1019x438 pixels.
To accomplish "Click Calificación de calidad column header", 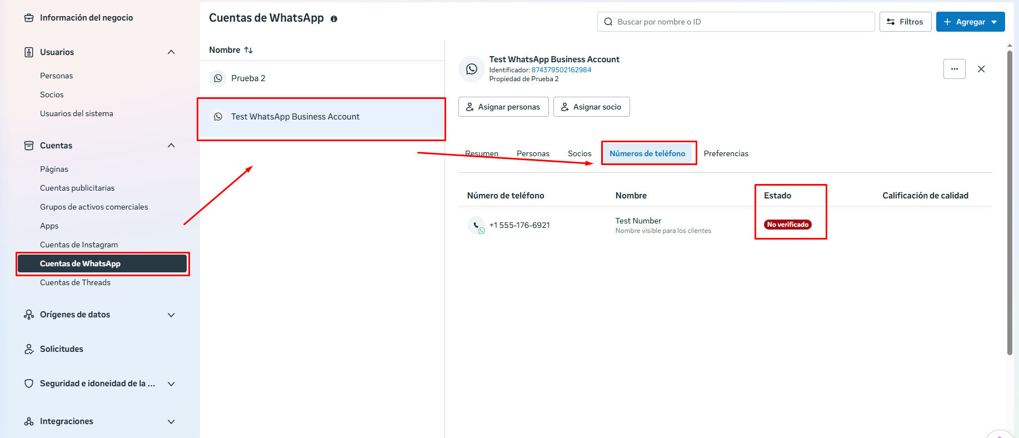I will tap(925, 196).
